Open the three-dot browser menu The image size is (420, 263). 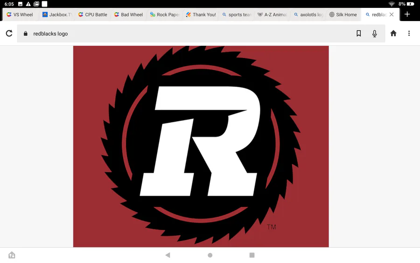click(409, 33)
